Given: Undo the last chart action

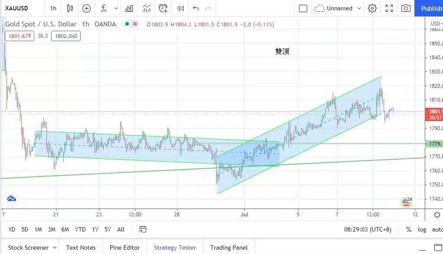Looking at the screenshot, I should (196, 8).
